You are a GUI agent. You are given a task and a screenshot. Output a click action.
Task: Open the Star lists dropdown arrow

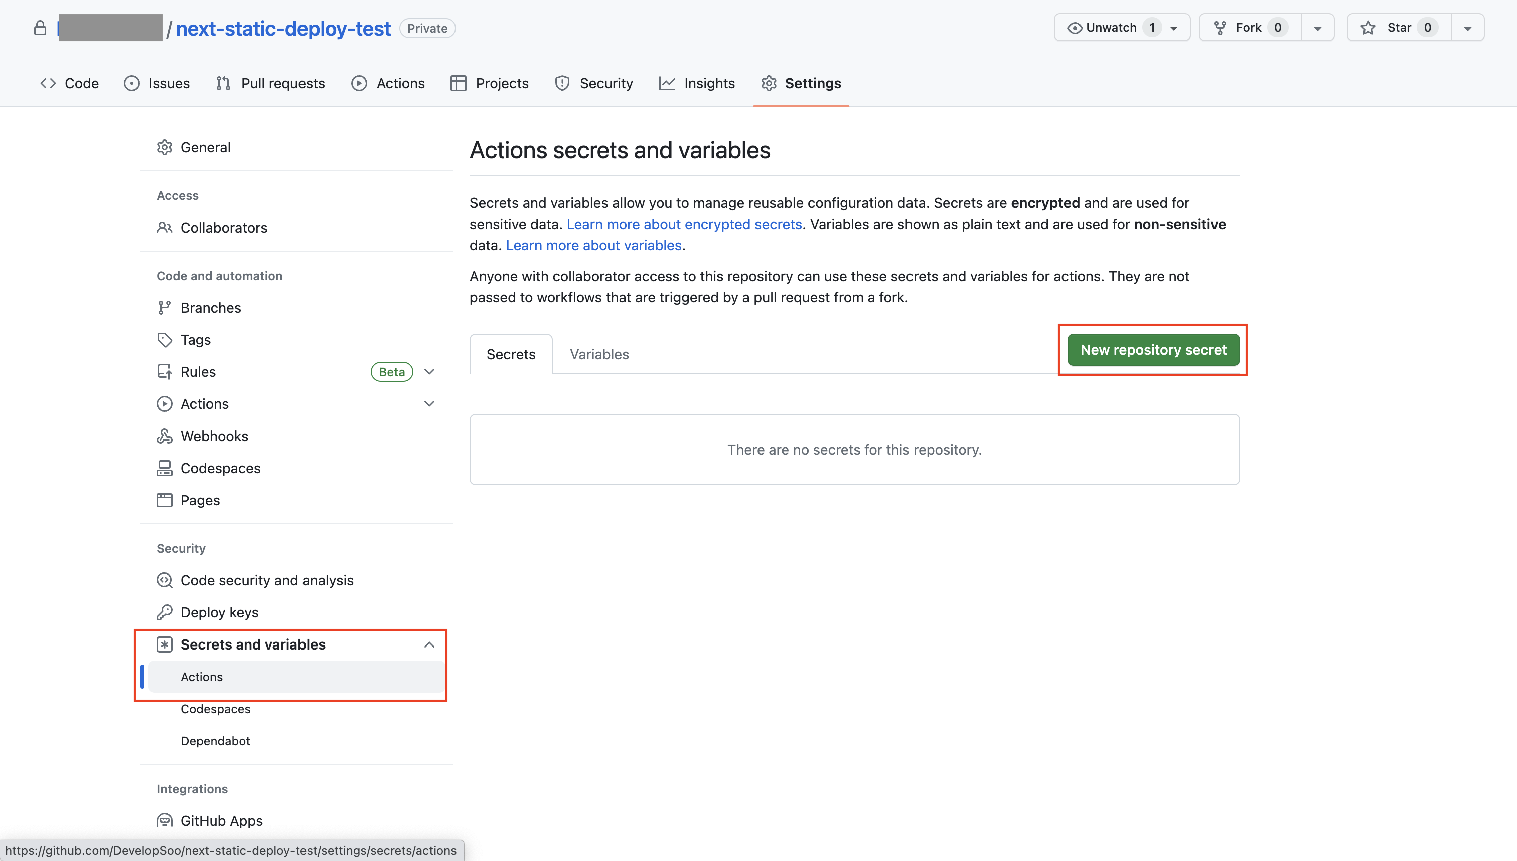point(1467,28)
